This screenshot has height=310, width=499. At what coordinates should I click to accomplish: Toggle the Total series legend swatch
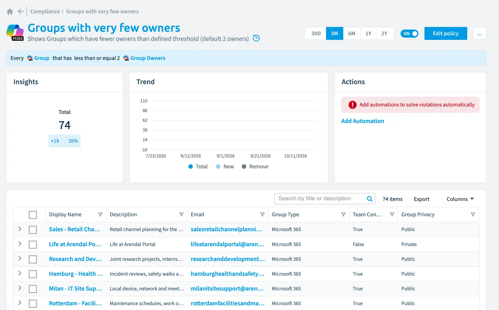[x=191, y=167]
